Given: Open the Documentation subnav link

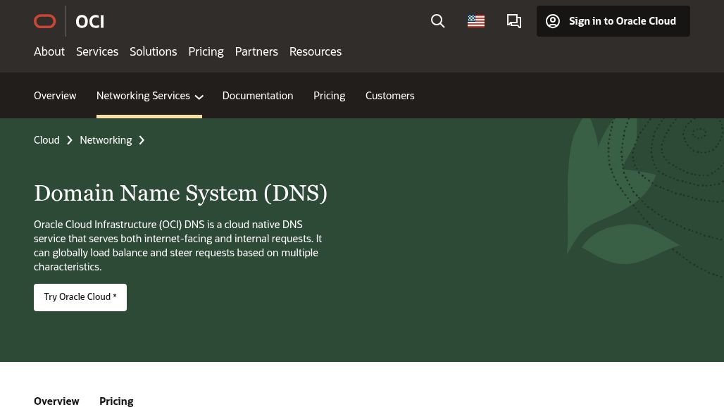Looking at the screenshot, I should (x=257, y=96).
